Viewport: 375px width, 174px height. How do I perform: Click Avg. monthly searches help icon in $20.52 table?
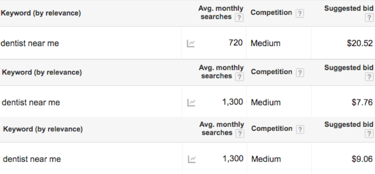pyautogui.click(x=239, y=17)
